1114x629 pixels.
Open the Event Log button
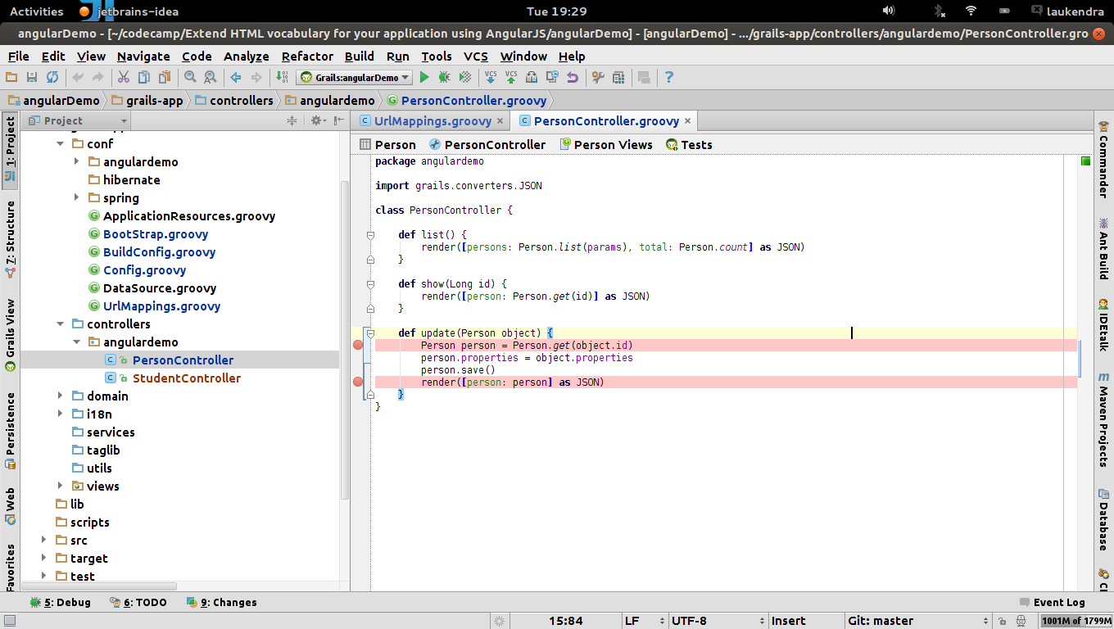coord(1058,602)
